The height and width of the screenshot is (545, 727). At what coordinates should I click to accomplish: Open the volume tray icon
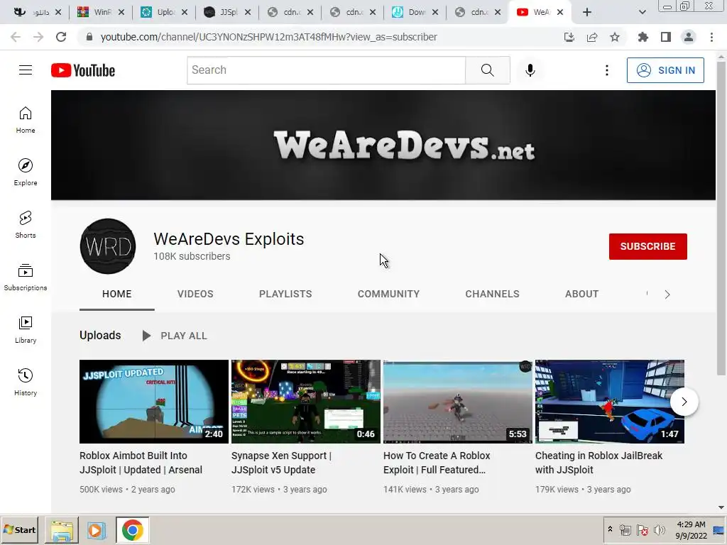coord(659,529)
